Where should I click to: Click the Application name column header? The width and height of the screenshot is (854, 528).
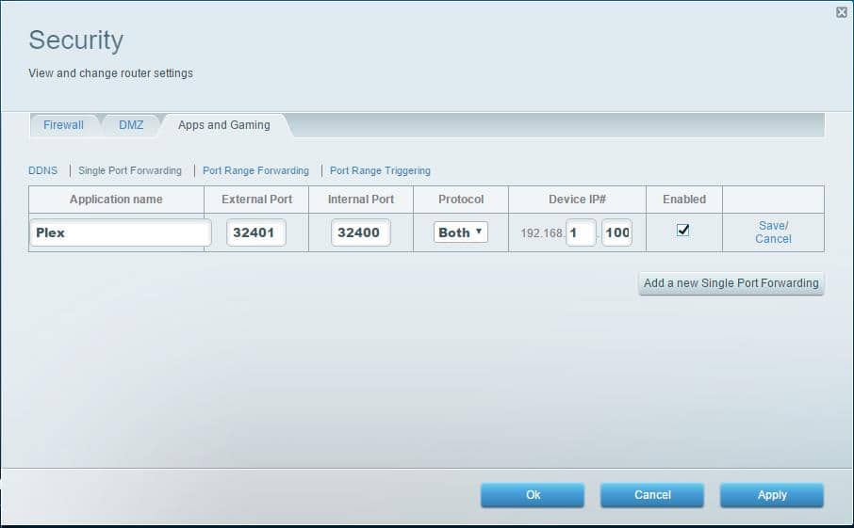[116, 200]
